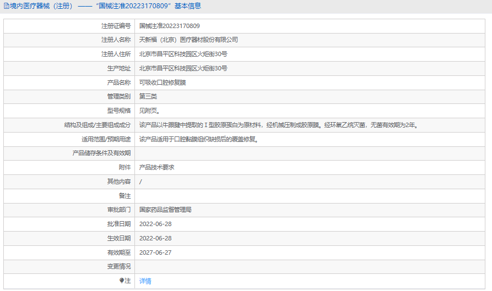The image size is (492, 291).
Task: Click the 审批部门 row label
Action: pos(119,210)
